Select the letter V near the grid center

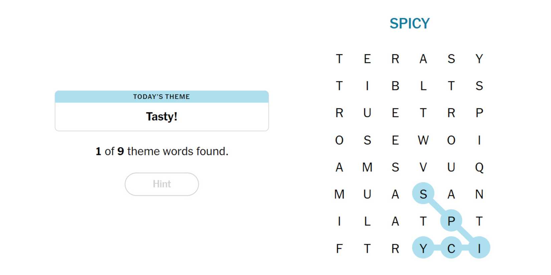click(423, 168)
